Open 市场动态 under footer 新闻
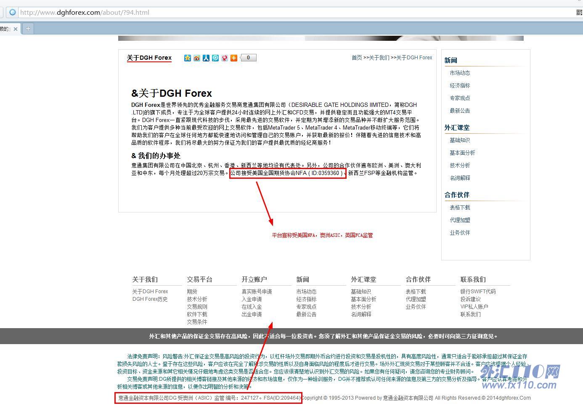Image resolution: width=583 pixels, height=411 pixels. pyautogui.click(x=307, y=292)
